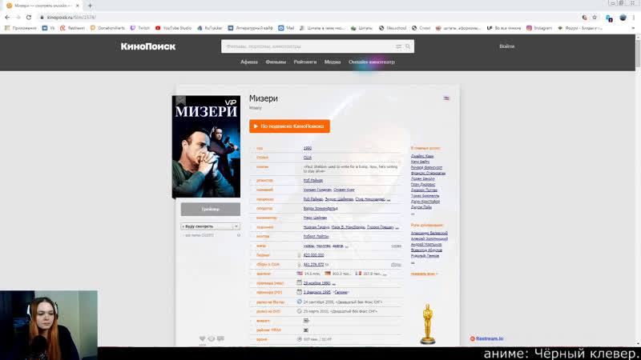This screenshot has width=641, height=360.
Task: Expand the художники list ellipsis
Action: coord(397,227)
